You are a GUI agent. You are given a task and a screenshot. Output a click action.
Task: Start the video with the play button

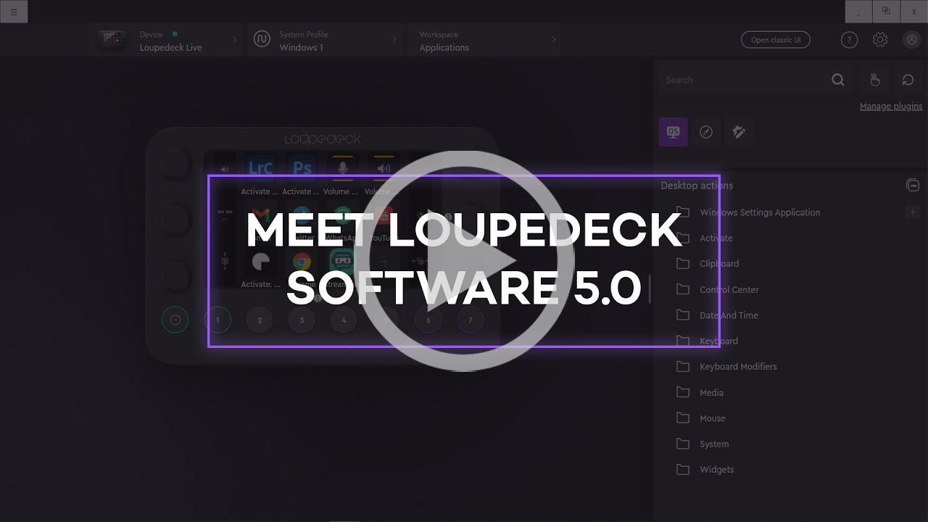(464, 261)
